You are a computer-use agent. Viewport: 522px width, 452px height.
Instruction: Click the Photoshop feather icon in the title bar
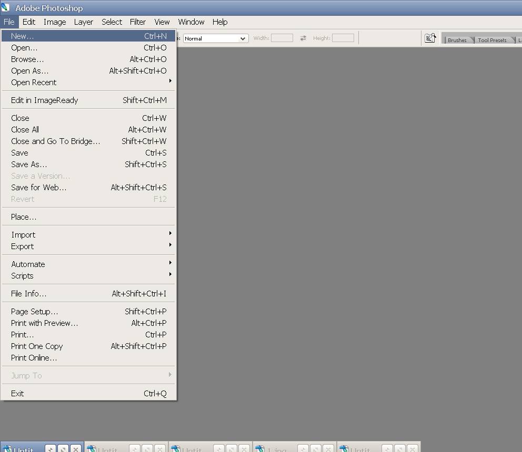point(6,7)
